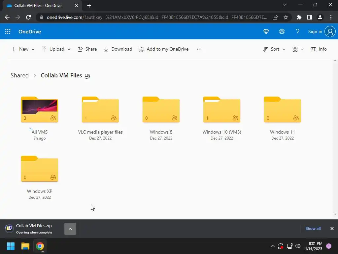The height and width of the screenshot is (254, 338).
Task: Click the Share button
Action: pos(87,49)
